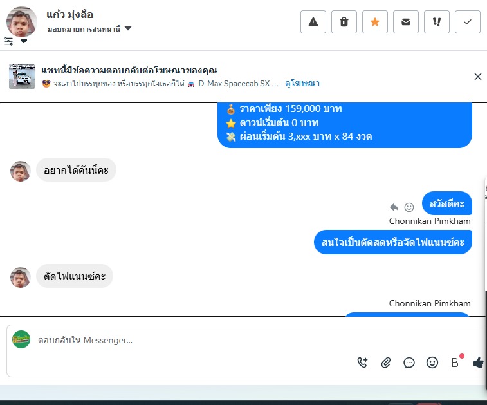The width and height of the screenshot is (487, 405).
Task: Open the ดูโฆษณา ad link
Action: point(302,84)
